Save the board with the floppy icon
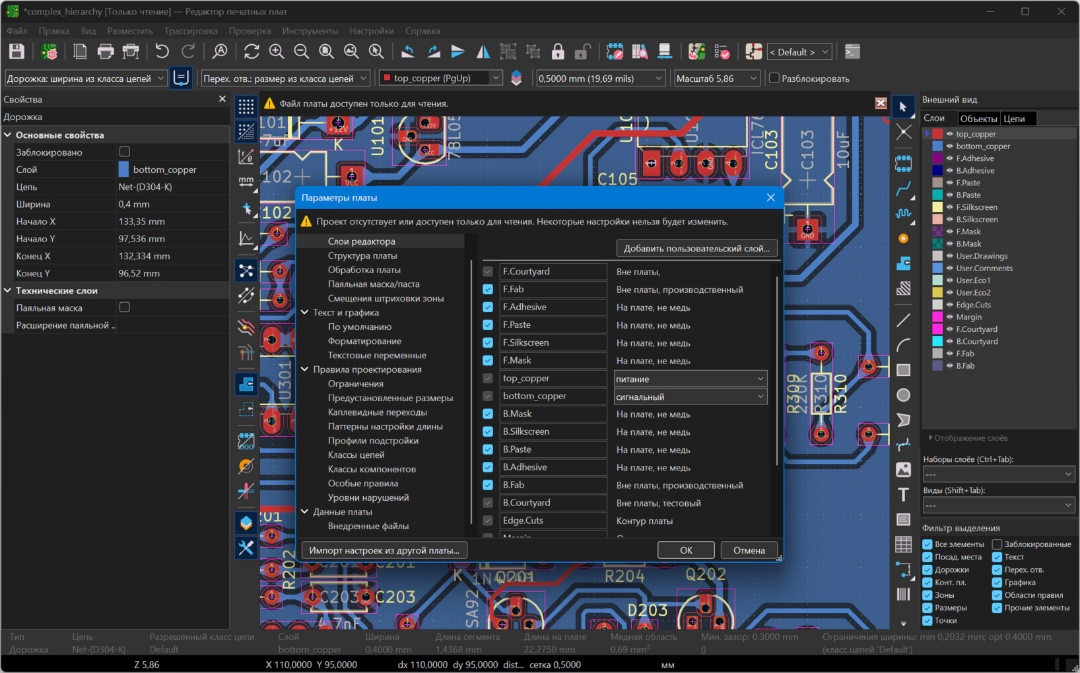Image resolution: width=1080 pixels, height=673 pixels. click(x=17, y=51)
